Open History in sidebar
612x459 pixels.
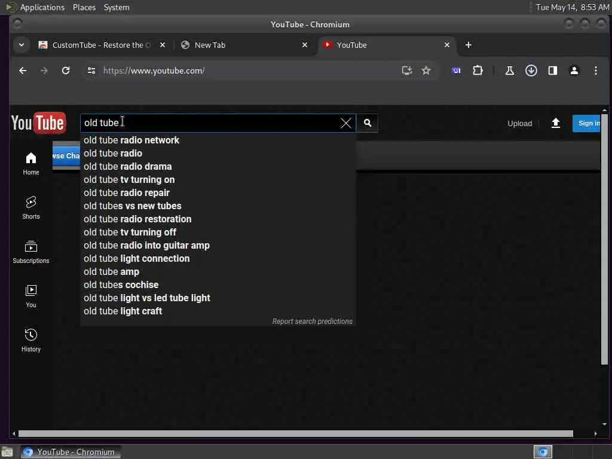pyautogui.click(x=31, y=341)
